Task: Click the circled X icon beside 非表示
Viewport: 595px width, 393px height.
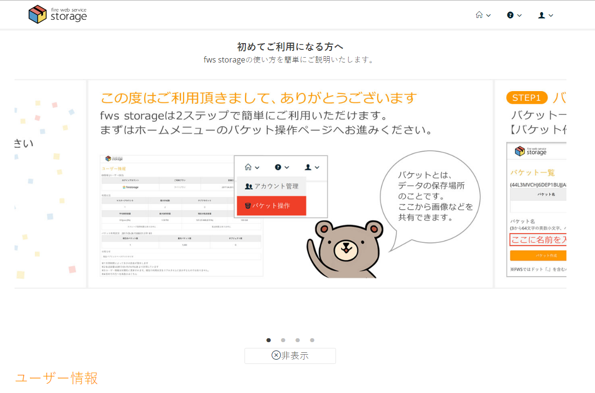Action: 276,355
